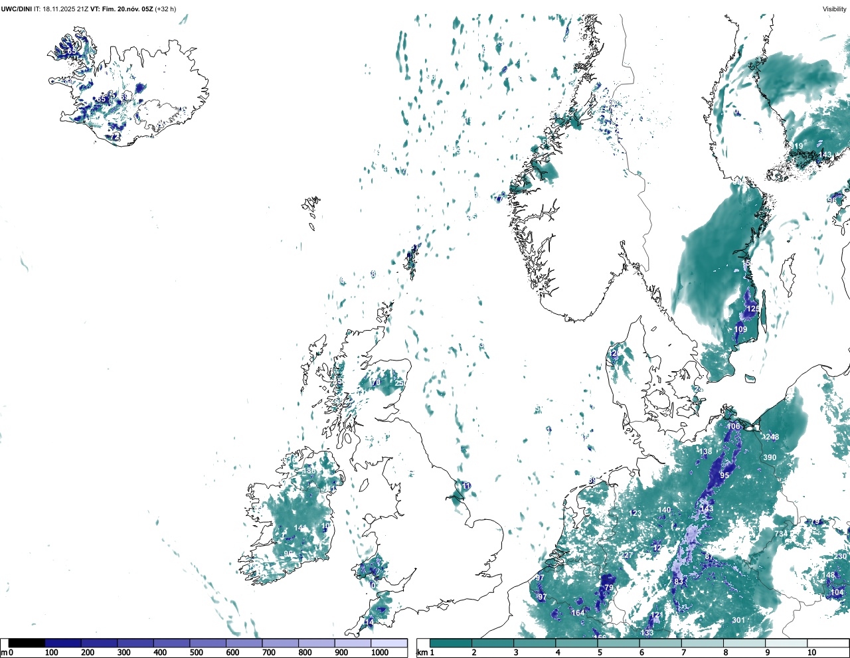Click the '164' visibility value on map
Viewport: 850px width, 658px height.
click(578, 613)
